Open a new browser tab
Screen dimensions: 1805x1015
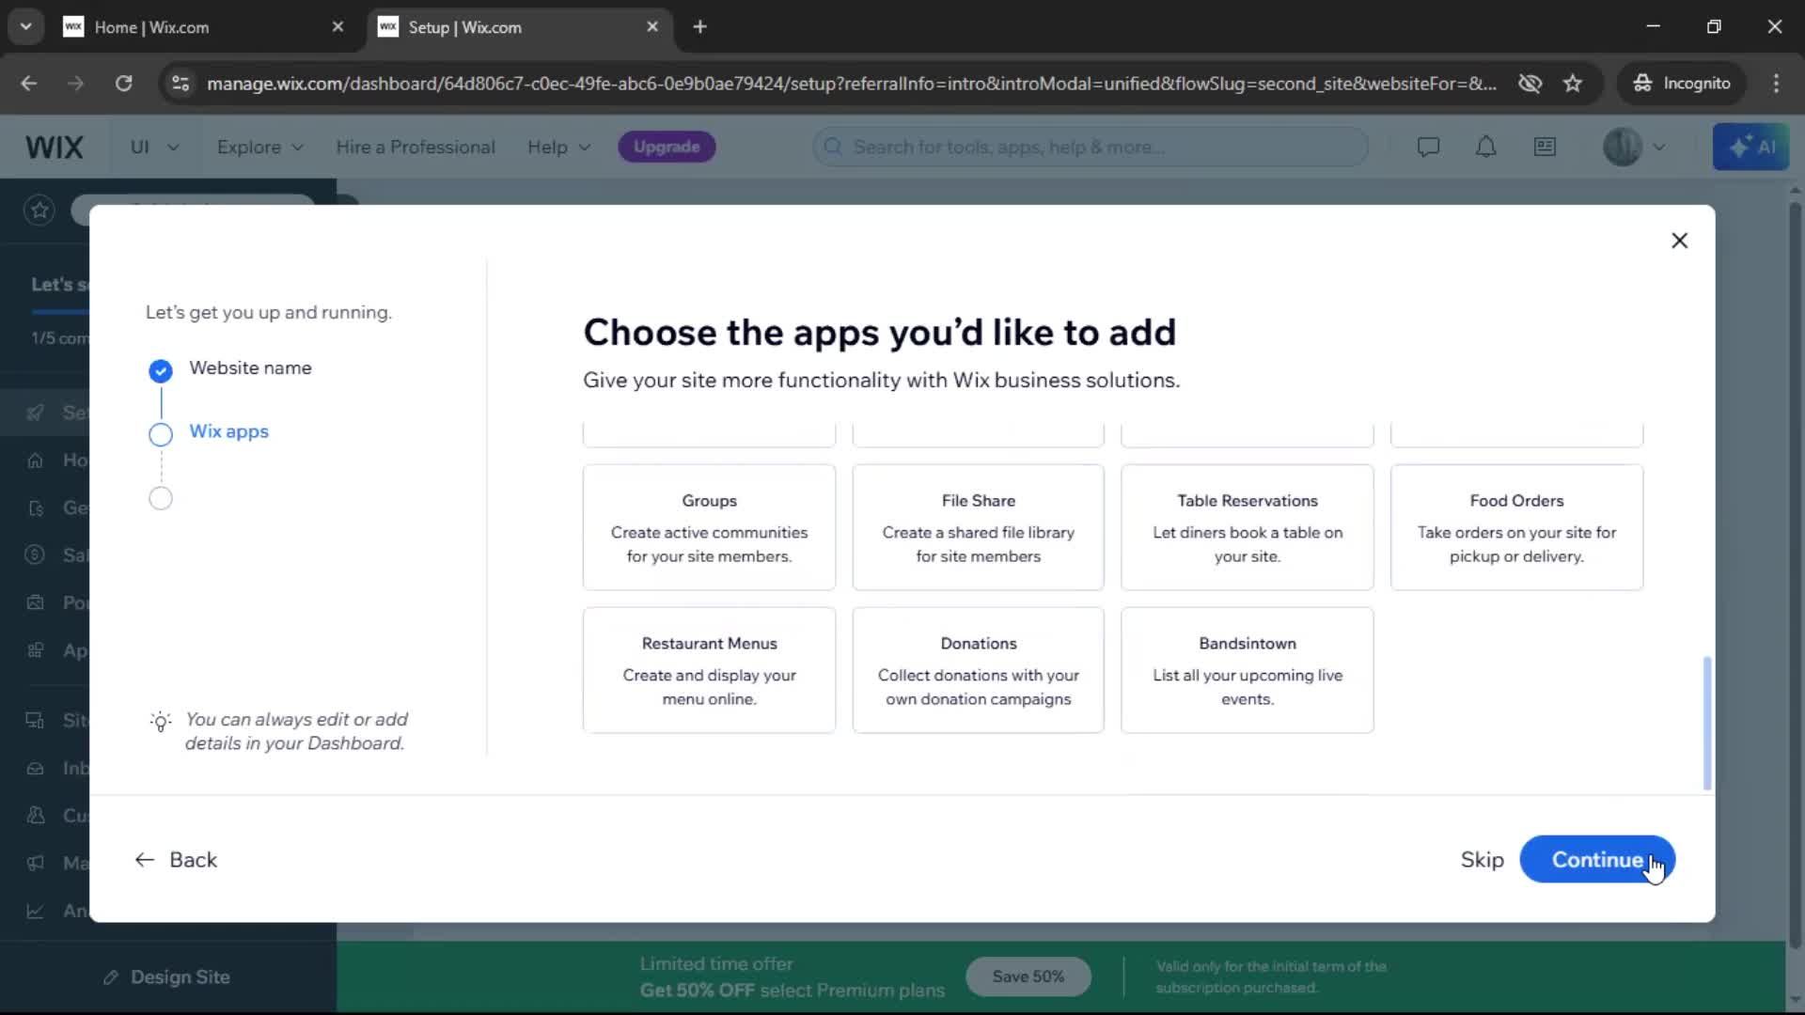(699, 27)
